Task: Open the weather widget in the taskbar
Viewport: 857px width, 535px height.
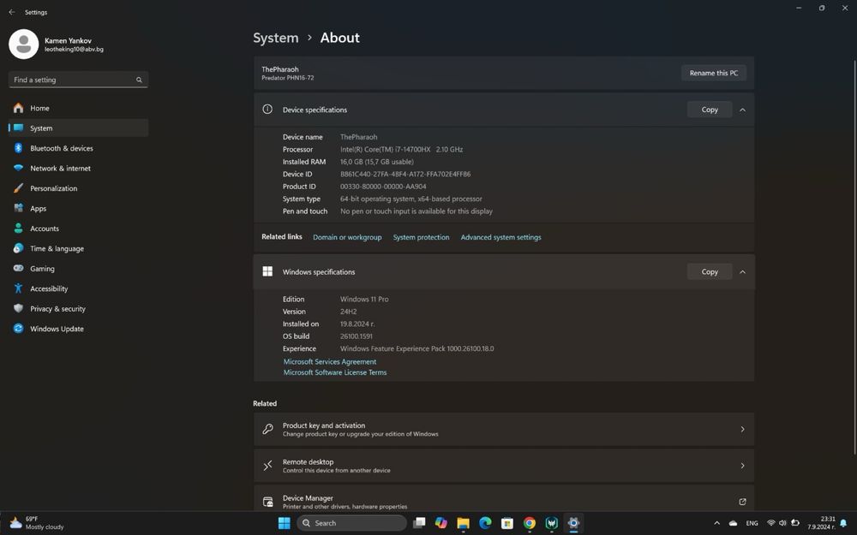Action: pyautogui.click(x=37, y=523)
